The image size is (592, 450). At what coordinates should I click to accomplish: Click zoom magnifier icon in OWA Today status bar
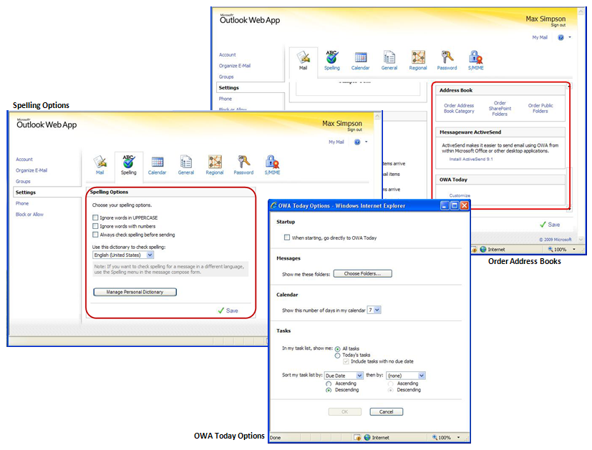(x=435, y=438)
